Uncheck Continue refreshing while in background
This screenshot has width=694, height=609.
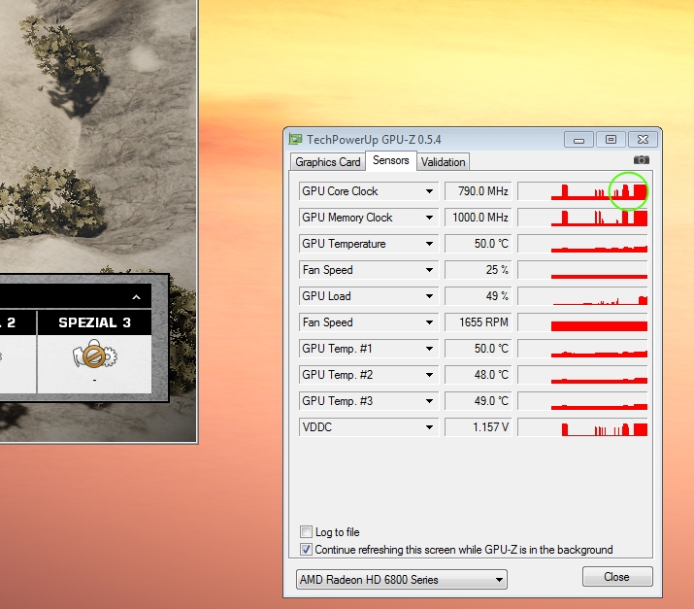click(306, 549)
